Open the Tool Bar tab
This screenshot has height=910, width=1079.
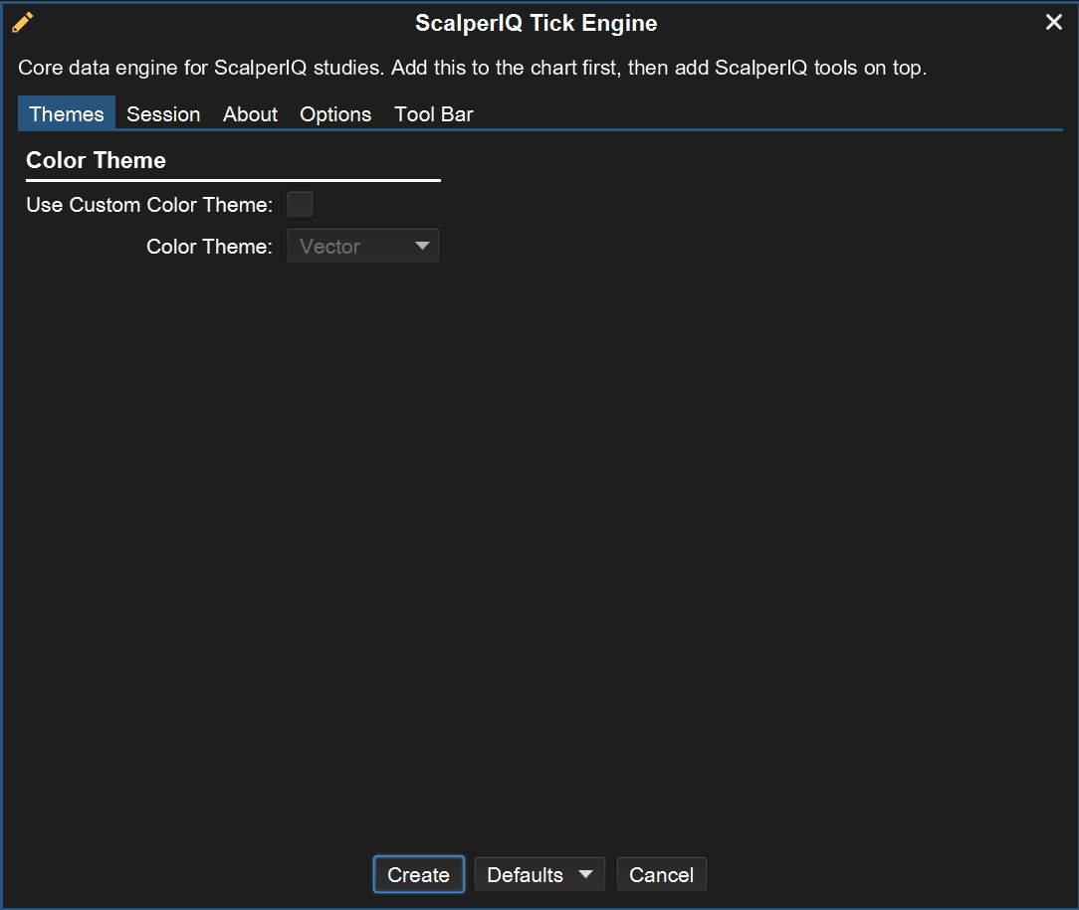[433, 113]
